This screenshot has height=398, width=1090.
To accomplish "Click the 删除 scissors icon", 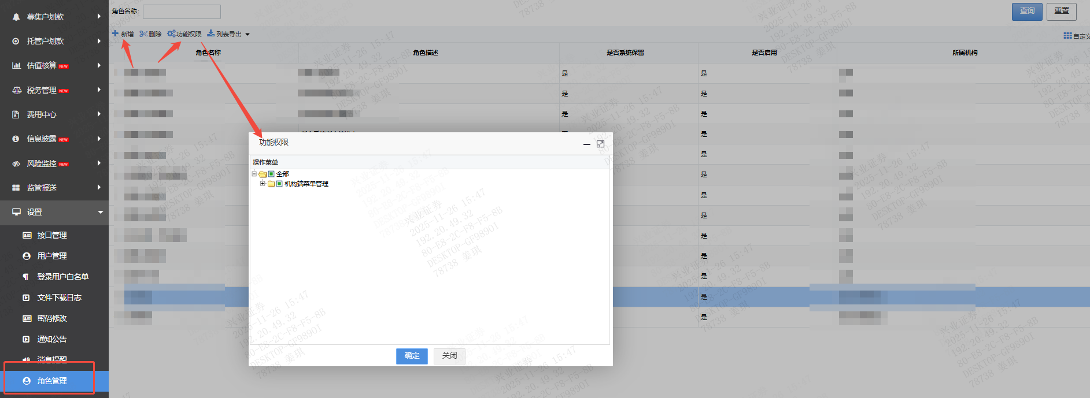I will tap(143, 34).
